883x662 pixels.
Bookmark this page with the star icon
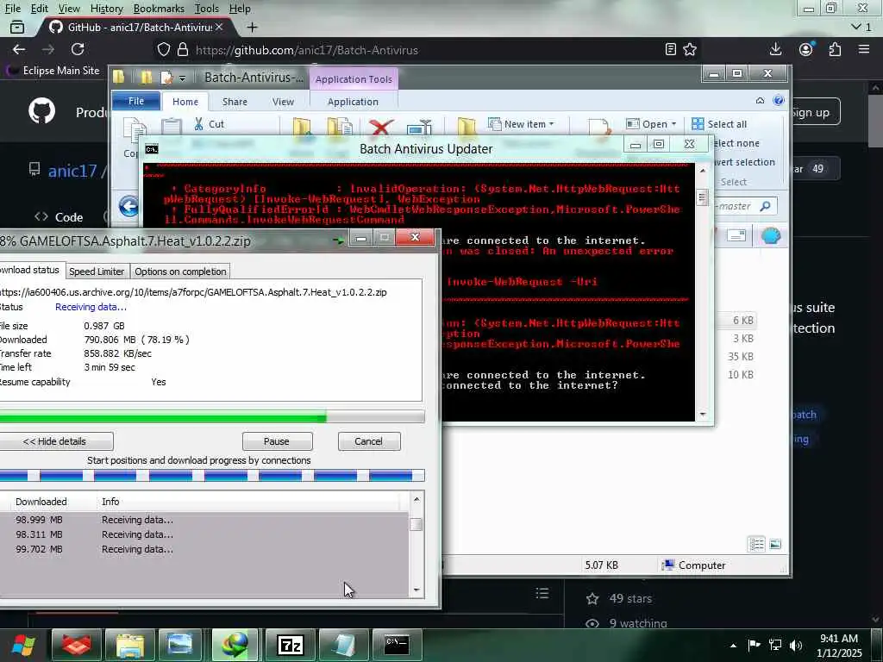click(690, 49)
